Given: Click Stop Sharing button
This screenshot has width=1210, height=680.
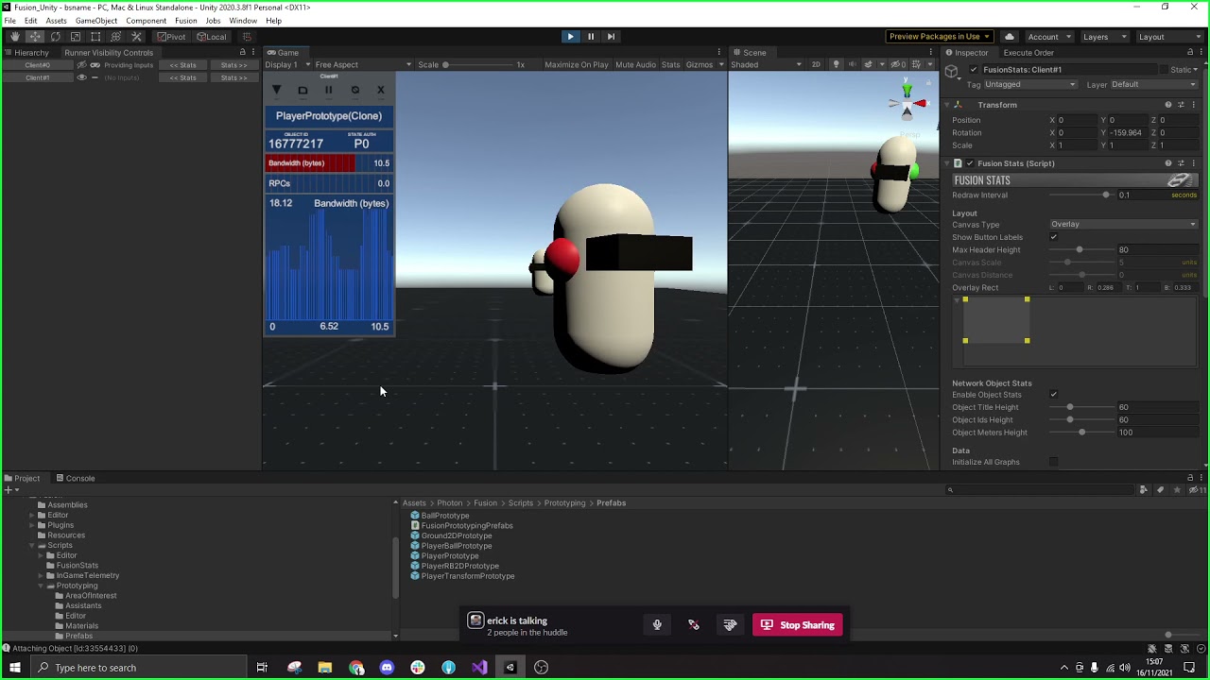Looking at the screenshot, I should pyautogui.click(x=798, y=625).
